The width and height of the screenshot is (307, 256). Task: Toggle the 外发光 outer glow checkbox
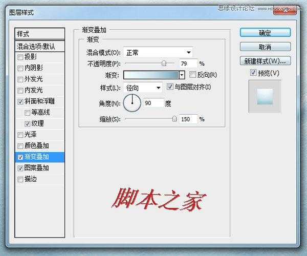[20, 79]
